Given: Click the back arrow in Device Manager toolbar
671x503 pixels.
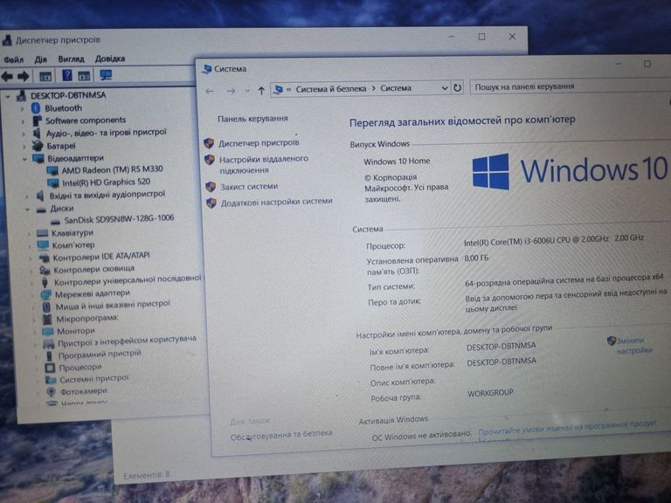Looking at the screenshot, I should (7, 75).
